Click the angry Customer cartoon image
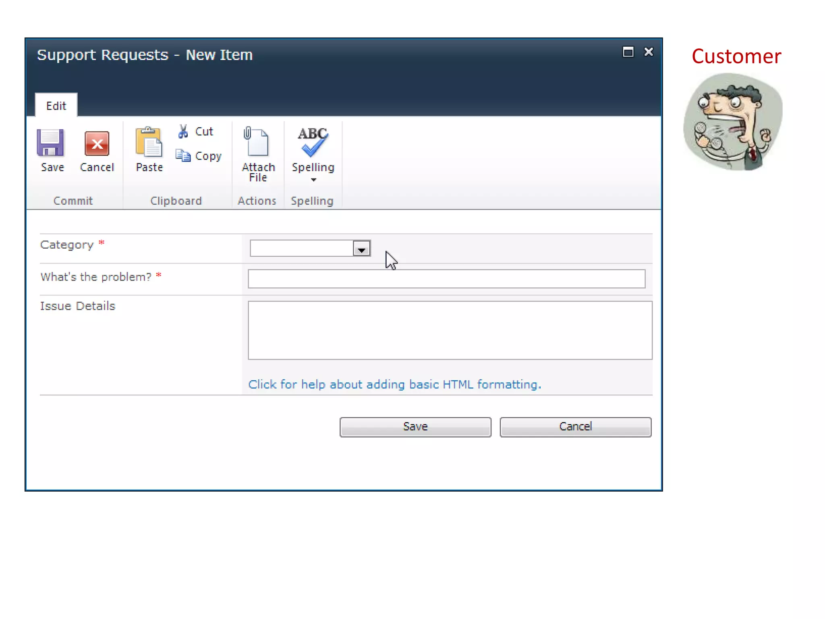The height and width of the screenshot is (619, 825). (733, 122)
